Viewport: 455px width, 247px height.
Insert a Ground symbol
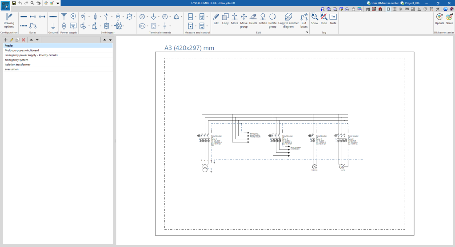point(53,26)
